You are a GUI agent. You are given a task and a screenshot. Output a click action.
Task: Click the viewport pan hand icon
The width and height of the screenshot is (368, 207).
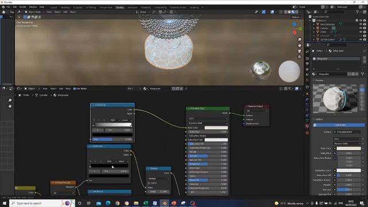click(300, 45)
